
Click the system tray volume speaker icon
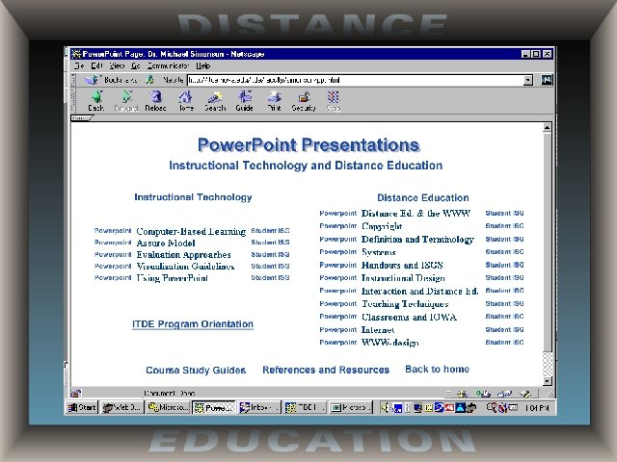[386, 408]
